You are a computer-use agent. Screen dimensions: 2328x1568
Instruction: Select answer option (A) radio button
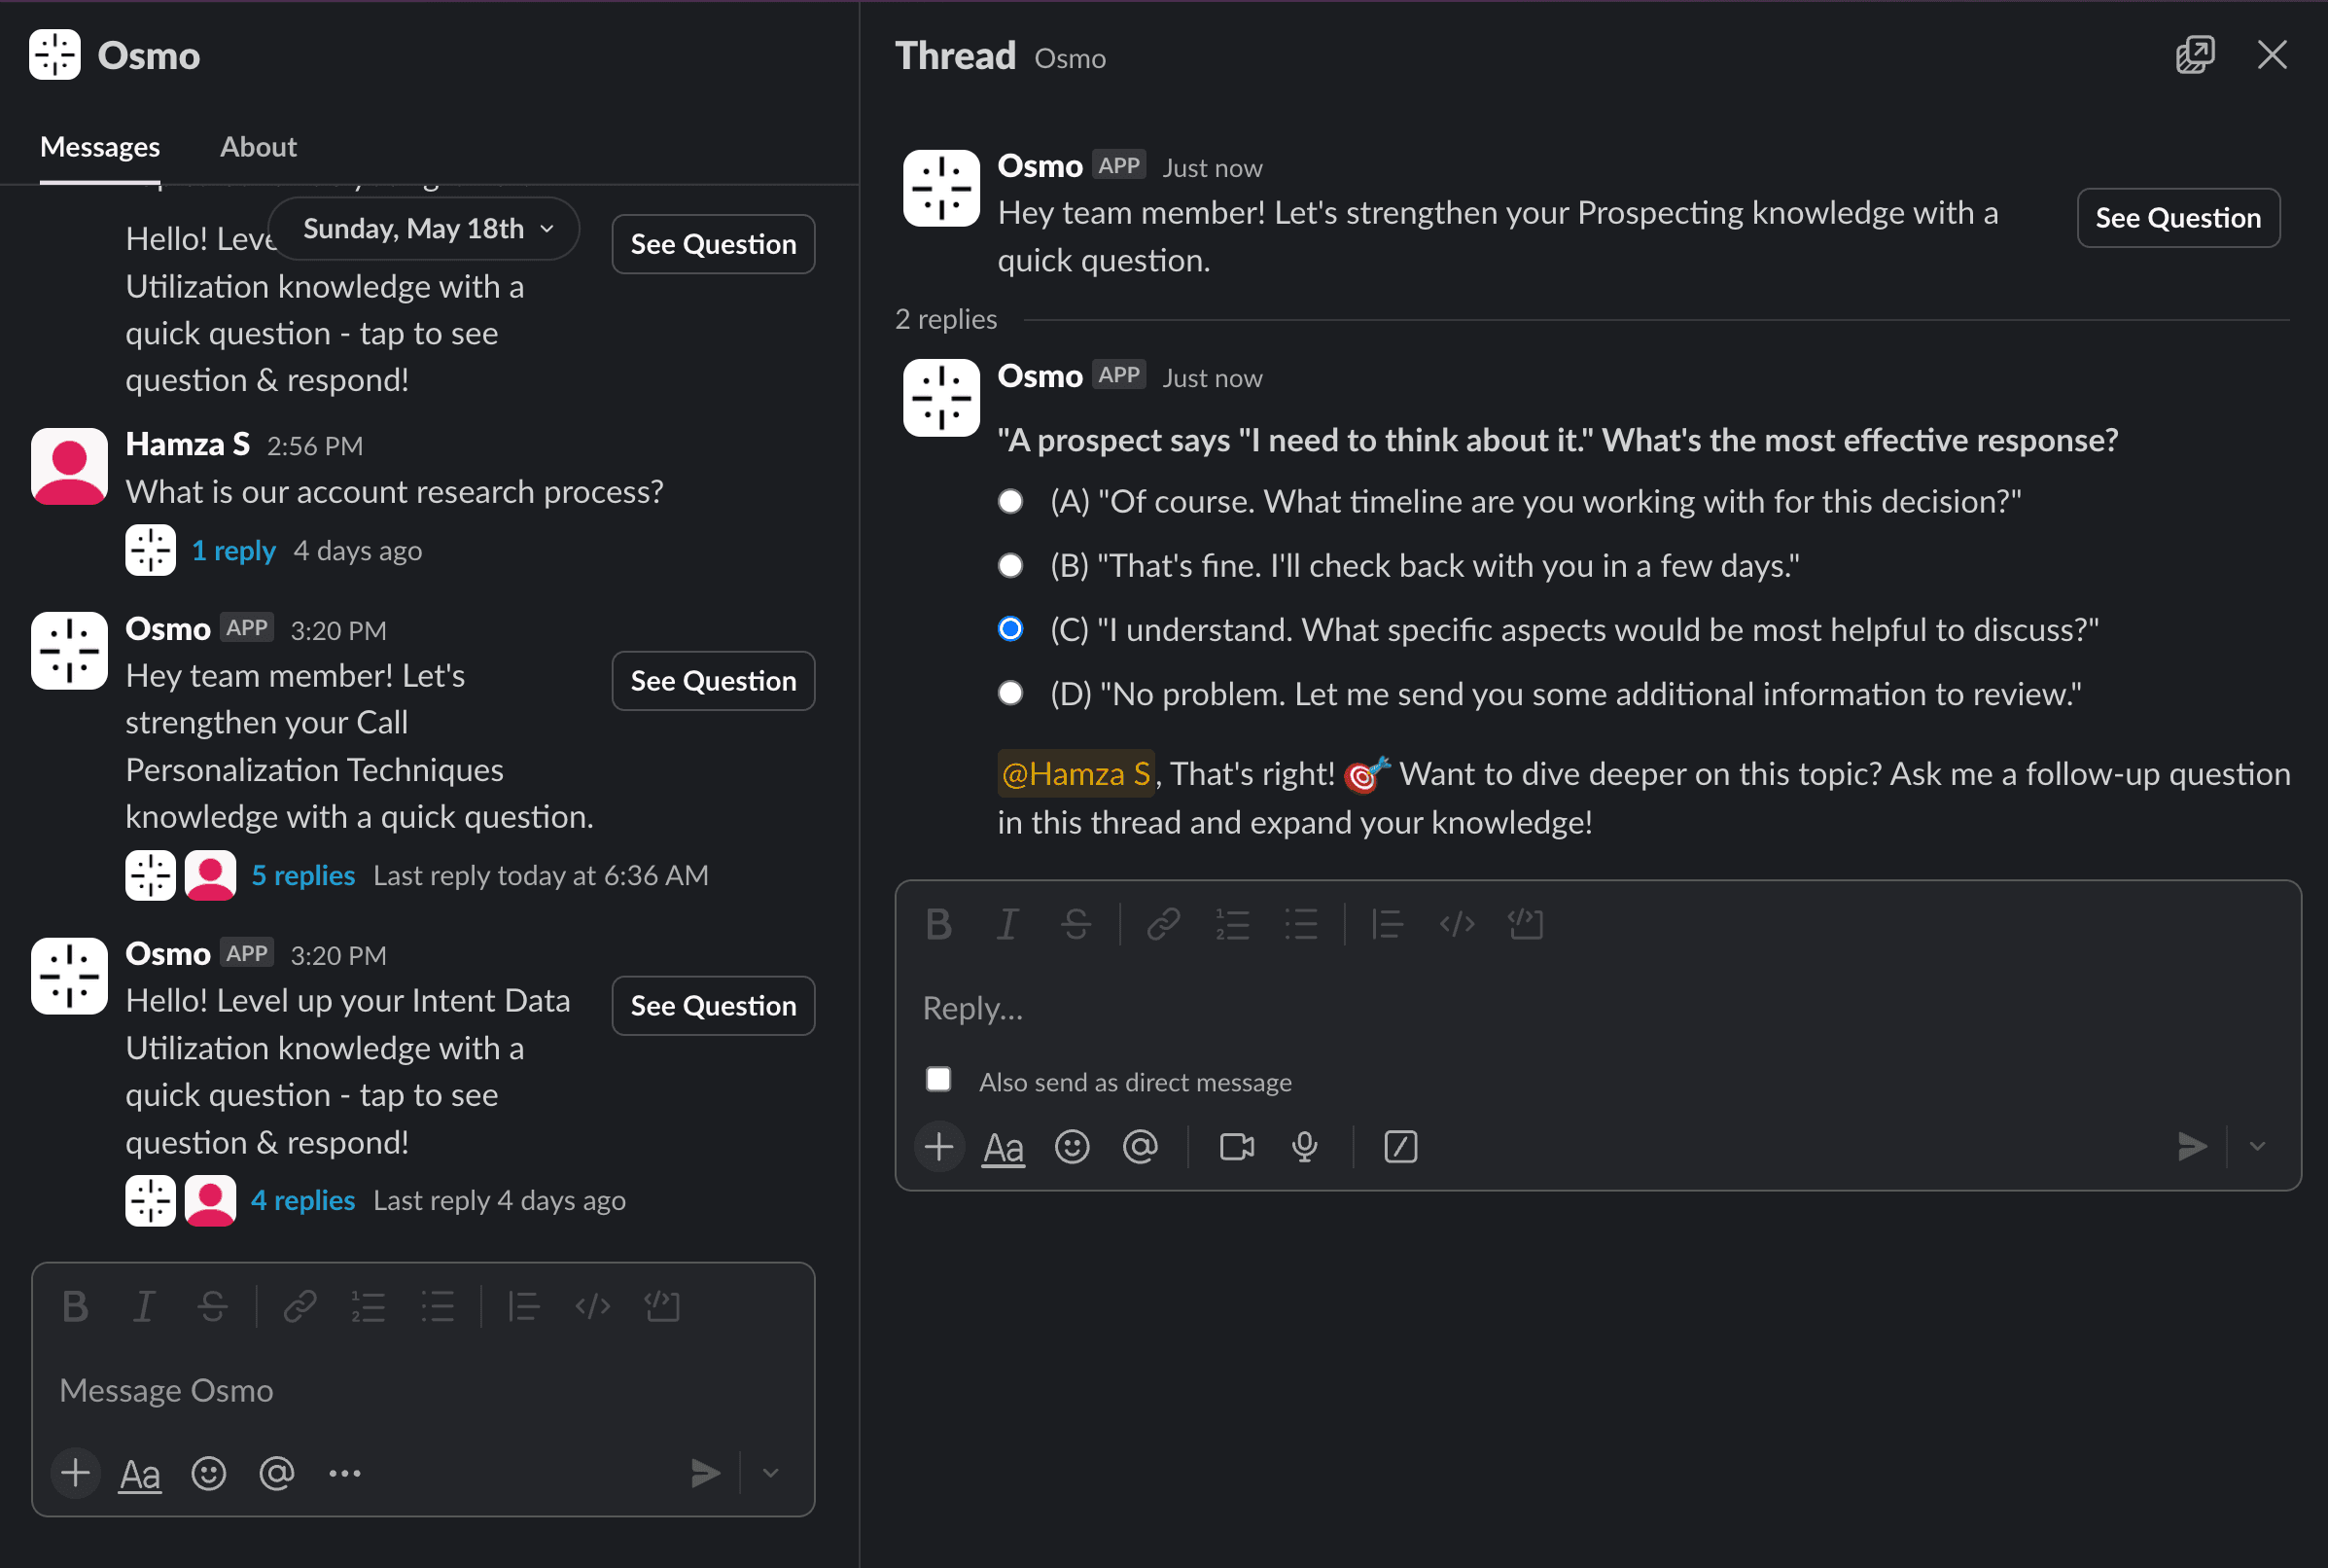[1010, 501]
